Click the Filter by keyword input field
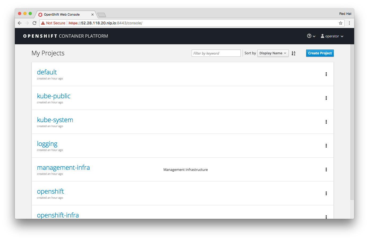369x240 pixels. [x=216, y=53]
